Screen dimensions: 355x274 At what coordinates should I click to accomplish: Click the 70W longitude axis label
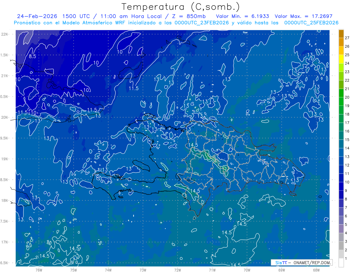(247, 270)
